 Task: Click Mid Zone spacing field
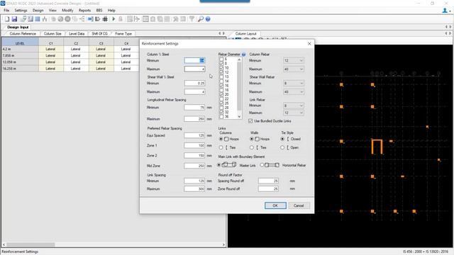194,166
